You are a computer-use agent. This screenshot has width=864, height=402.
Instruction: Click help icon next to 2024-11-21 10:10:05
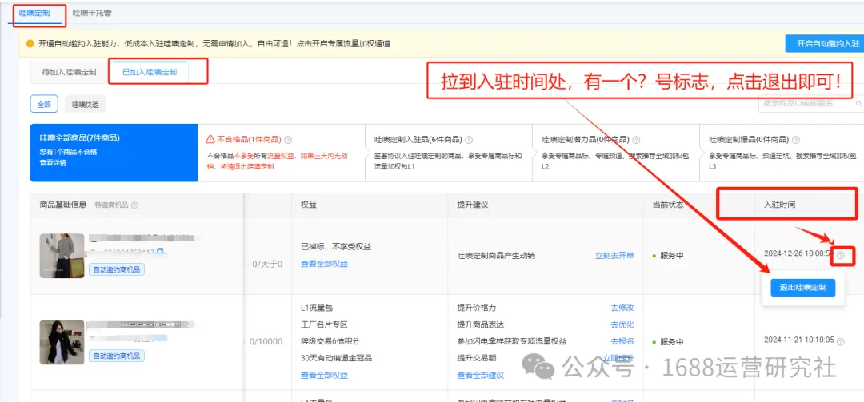840,341
